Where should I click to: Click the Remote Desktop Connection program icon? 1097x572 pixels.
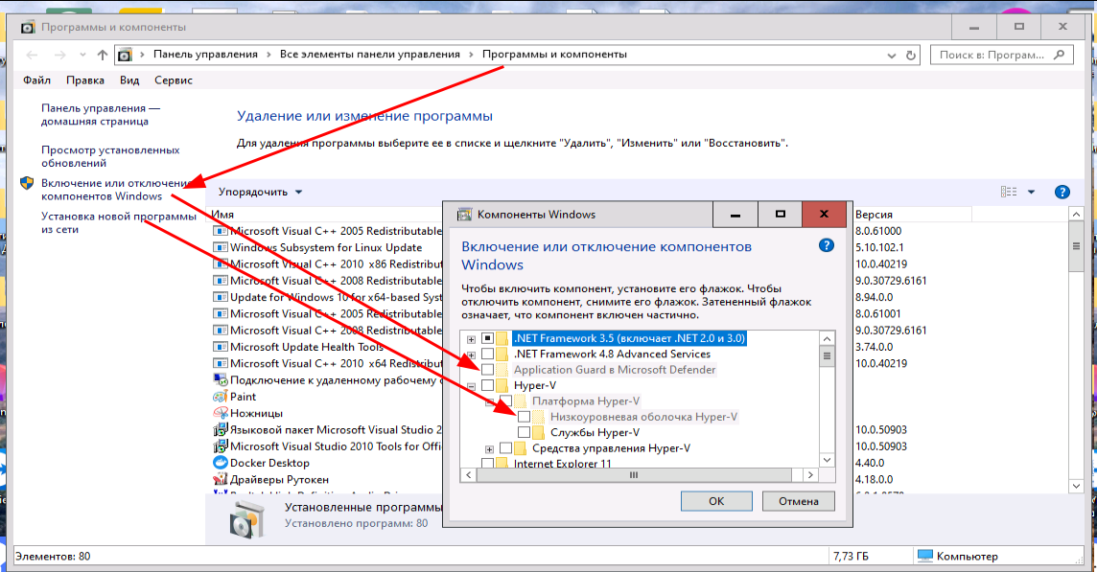tap(221, 379)
